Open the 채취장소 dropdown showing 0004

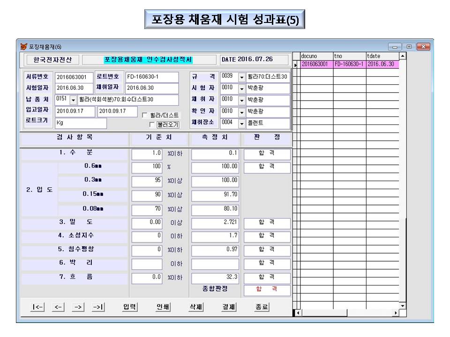(242, 123)
